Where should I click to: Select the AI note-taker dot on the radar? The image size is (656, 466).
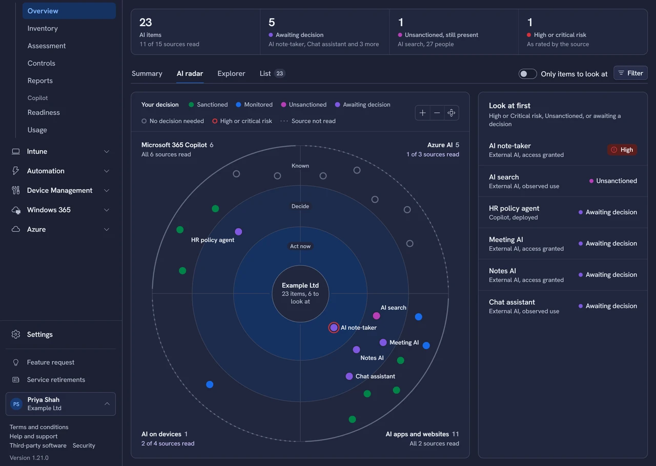(x=334, y=327)
